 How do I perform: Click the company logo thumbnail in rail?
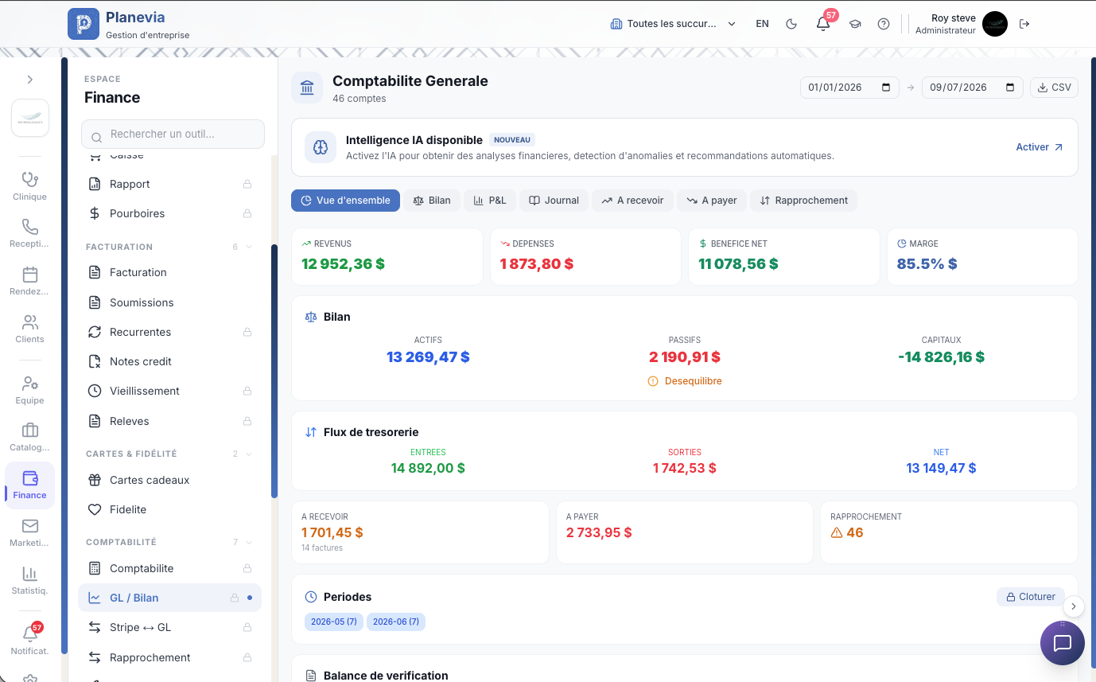[x=30, y=118]
